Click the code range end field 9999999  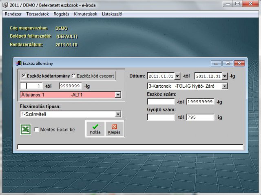coord(70,86)
